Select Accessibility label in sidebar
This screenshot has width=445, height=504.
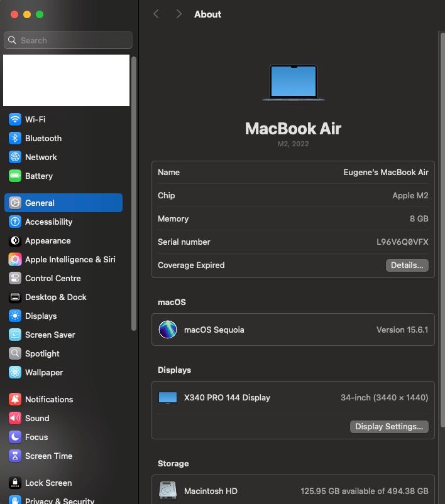(x=48, y=222)
